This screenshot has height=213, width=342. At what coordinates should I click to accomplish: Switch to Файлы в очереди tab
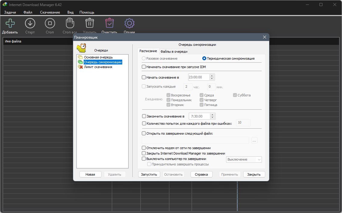pos(174,52)
